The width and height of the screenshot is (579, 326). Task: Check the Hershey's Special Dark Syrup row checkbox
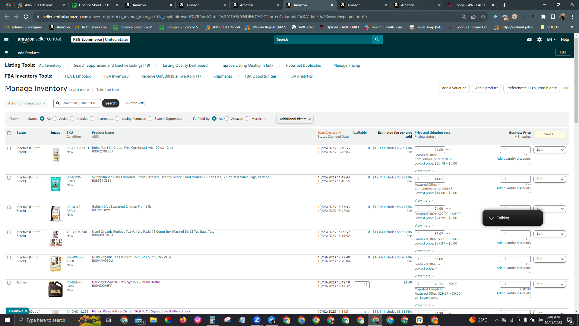pos(9,283)
